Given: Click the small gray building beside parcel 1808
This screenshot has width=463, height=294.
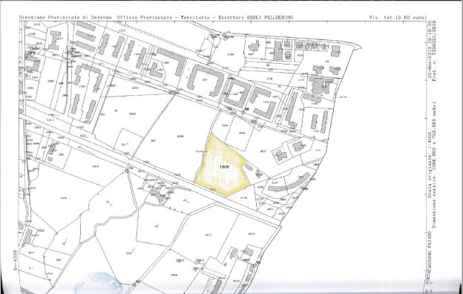Looking at the screenshot, I should (249, 167).
